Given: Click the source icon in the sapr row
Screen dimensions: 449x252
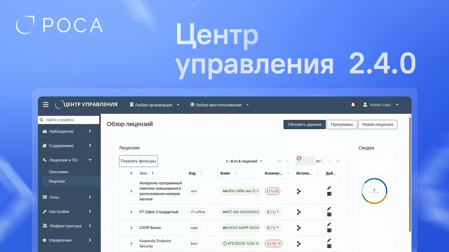Looking at the screenshot, I should (299, 228).
